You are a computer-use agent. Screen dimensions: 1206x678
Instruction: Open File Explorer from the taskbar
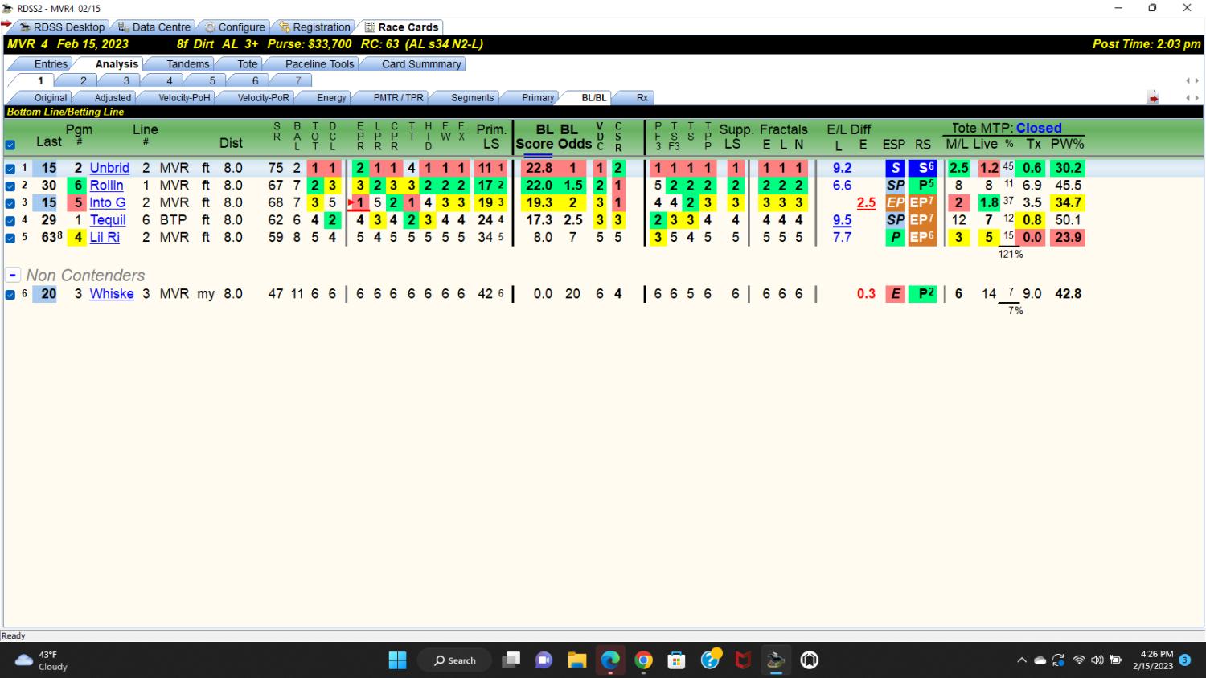tap(577, 660)
